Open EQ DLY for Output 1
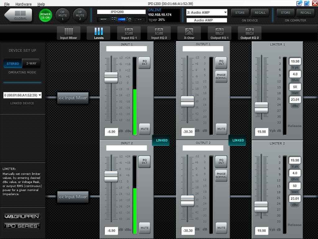This screenshot has width=318, height=239. (x=221, y=62)
